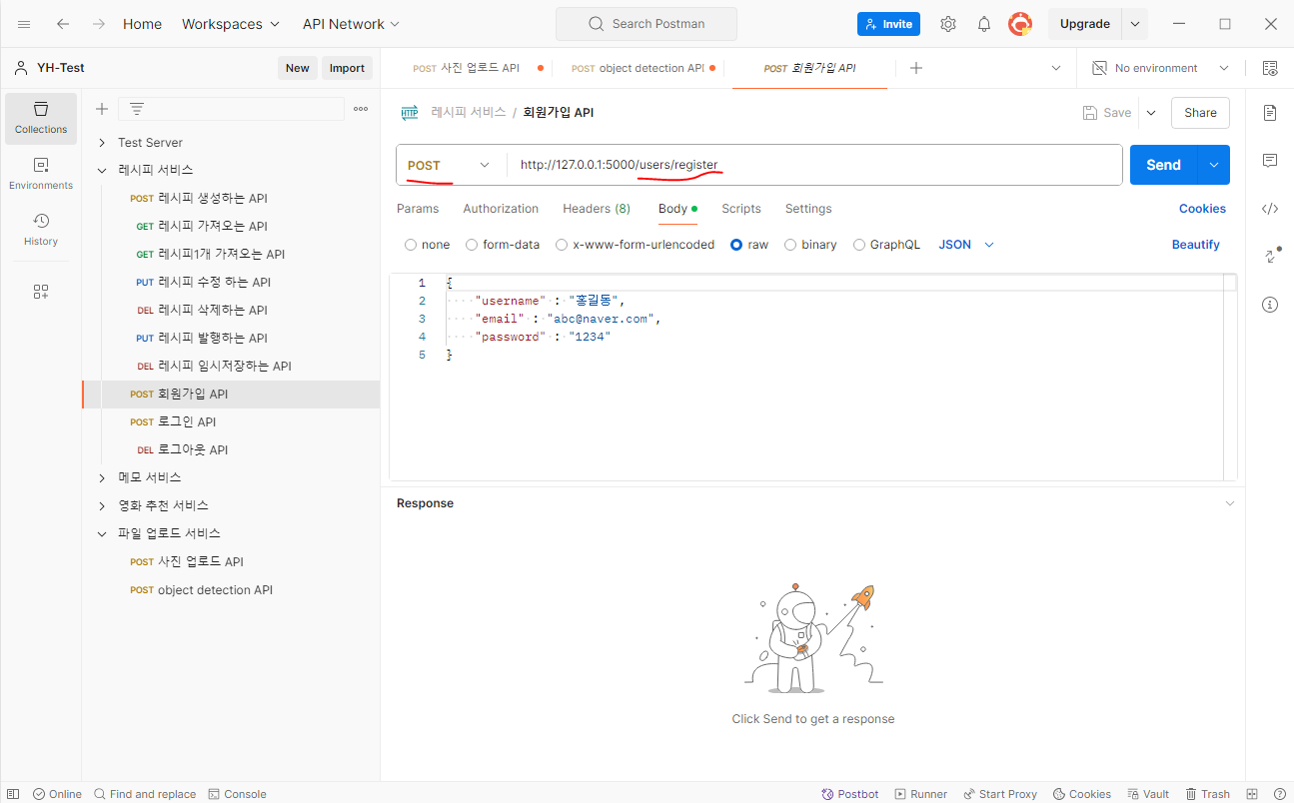Create a new collection with the plus icon
This screenshot has width=1294, height=803.
point(101,109)
